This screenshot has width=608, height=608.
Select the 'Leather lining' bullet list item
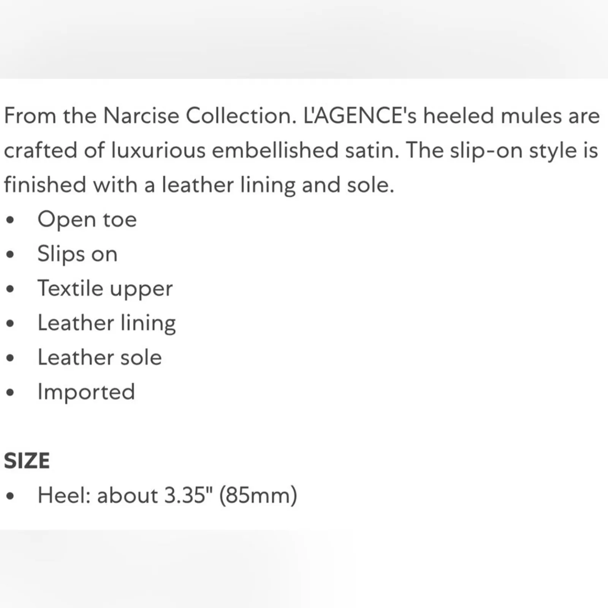coord(106,323)
